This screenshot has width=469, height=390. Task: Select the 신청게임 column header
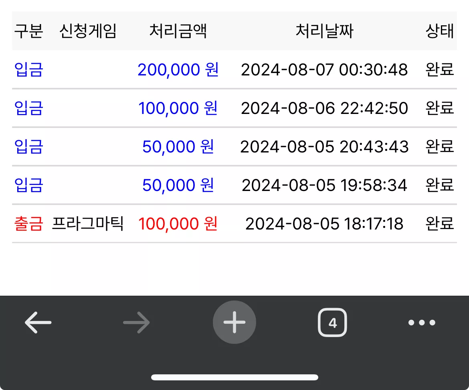point(88,31)
